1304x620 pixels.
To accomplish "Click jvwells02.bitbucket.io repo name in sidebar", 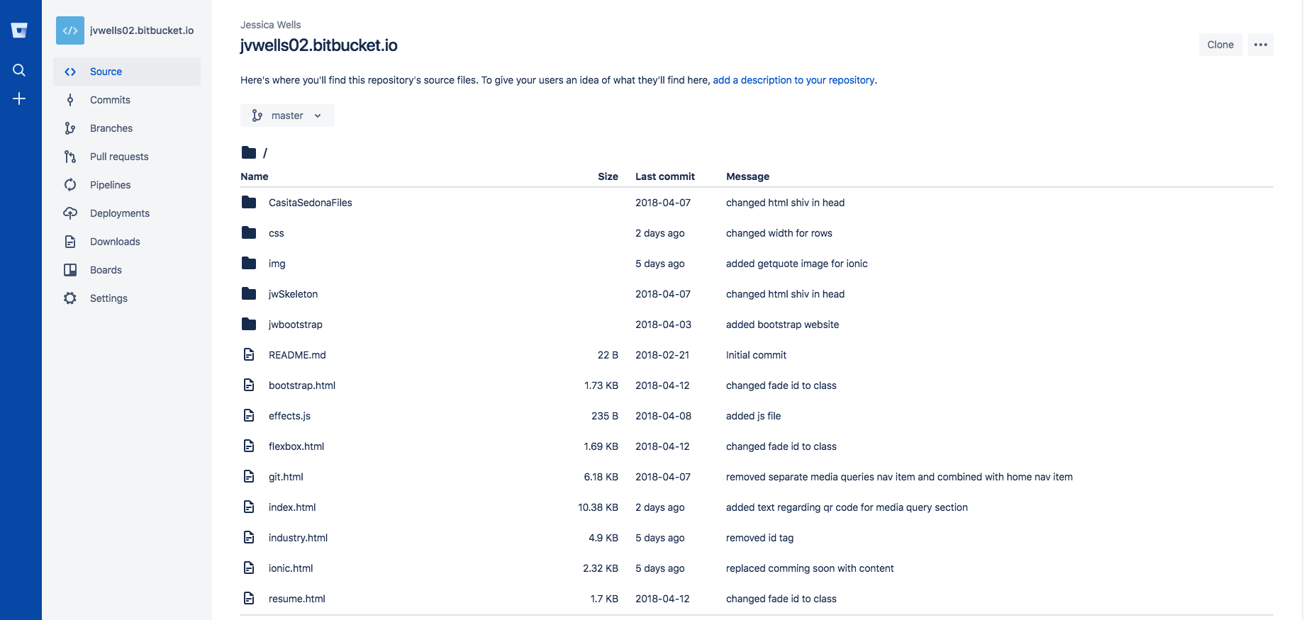I will 142,30.
